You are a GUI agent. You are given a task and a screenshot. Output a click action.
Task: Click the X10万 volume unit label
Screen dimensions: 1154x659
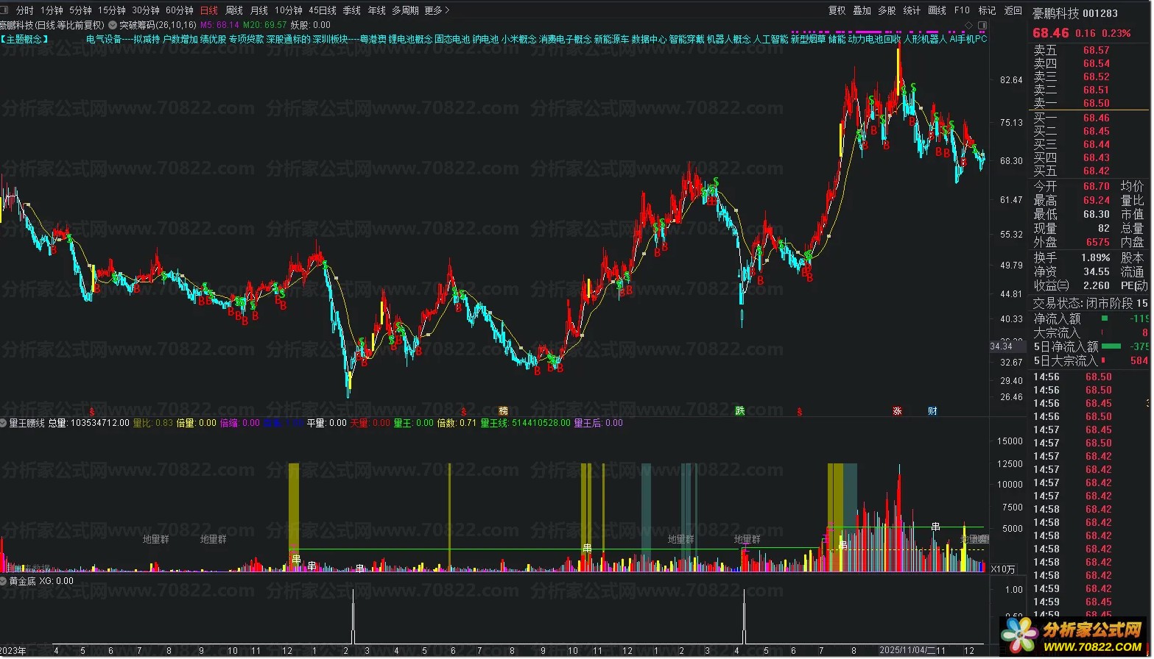click(x=1003, y=569)
